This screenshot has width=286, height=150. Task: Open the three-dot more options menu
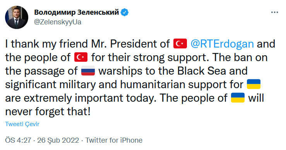click(274, 12)
